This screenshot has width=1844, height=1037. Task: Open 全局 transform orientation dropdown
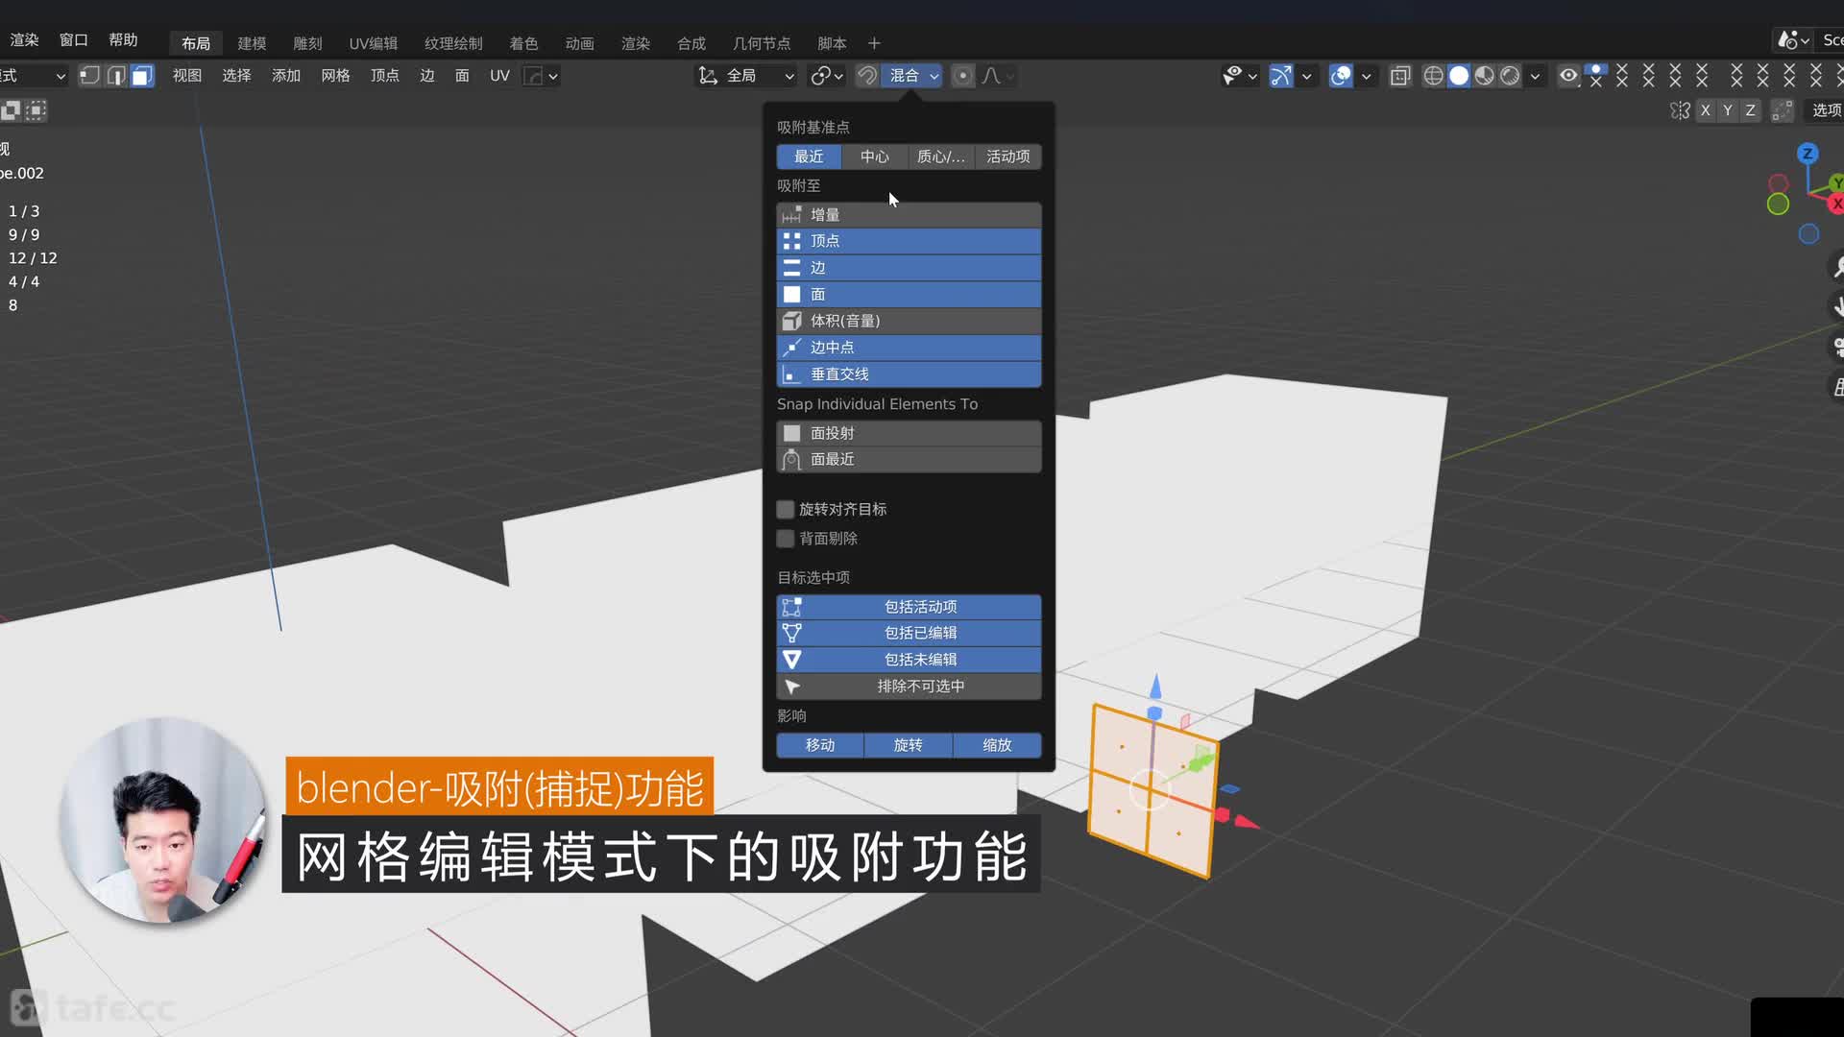(x=748, y=76)
